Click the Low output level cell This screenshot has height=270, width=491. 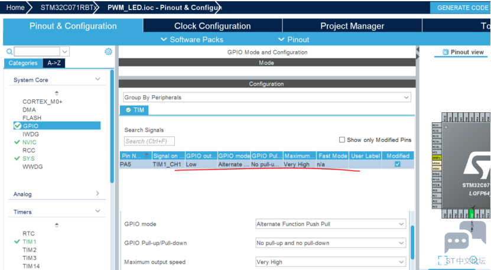point(201,164)
